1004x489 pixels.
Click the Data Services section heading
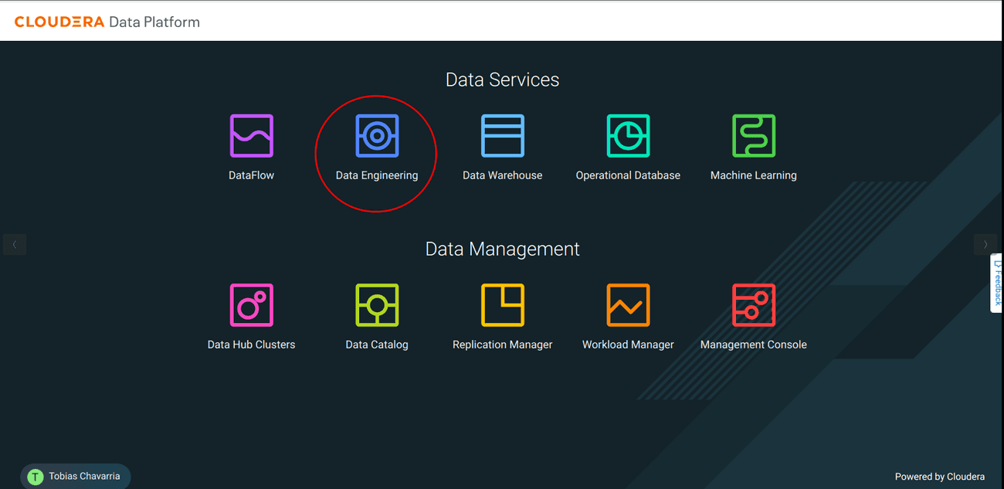[x=502, y=79]
